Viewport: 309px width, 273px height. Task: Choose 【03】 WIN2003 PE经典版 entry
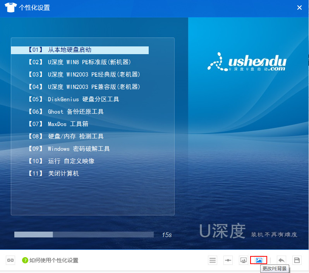(x=84, y=75)
